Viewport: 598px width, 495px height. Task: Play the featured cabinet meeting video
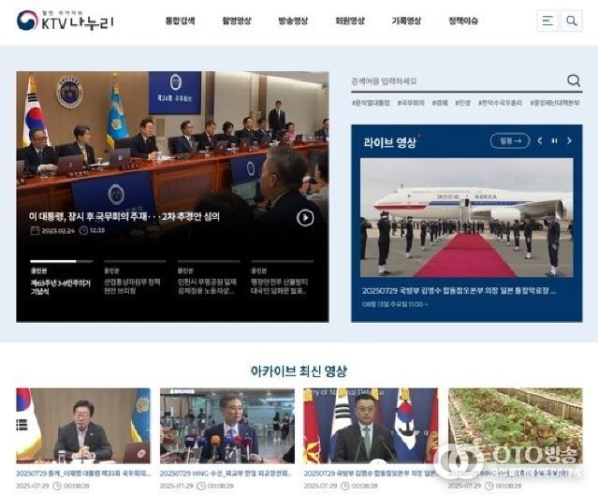[x=305, y=217]
